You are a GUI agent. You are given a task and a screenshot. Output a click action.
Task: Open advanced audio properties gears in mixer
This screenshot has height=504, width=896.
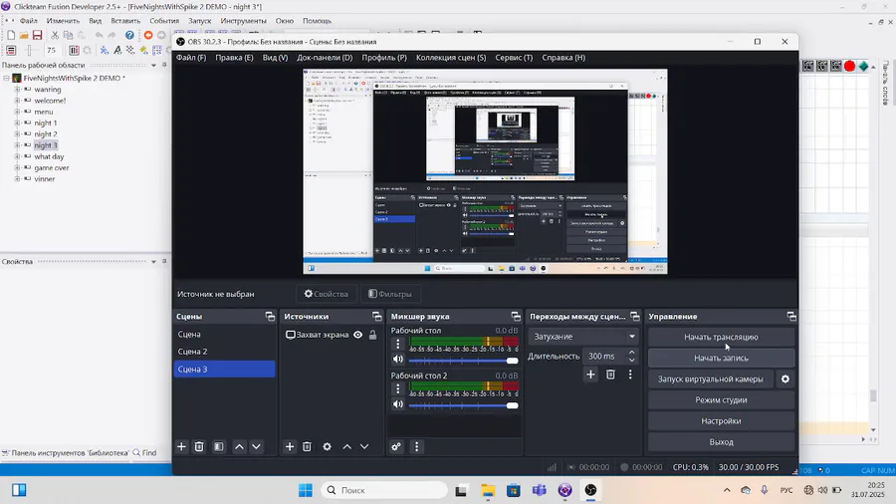[396, 447]
